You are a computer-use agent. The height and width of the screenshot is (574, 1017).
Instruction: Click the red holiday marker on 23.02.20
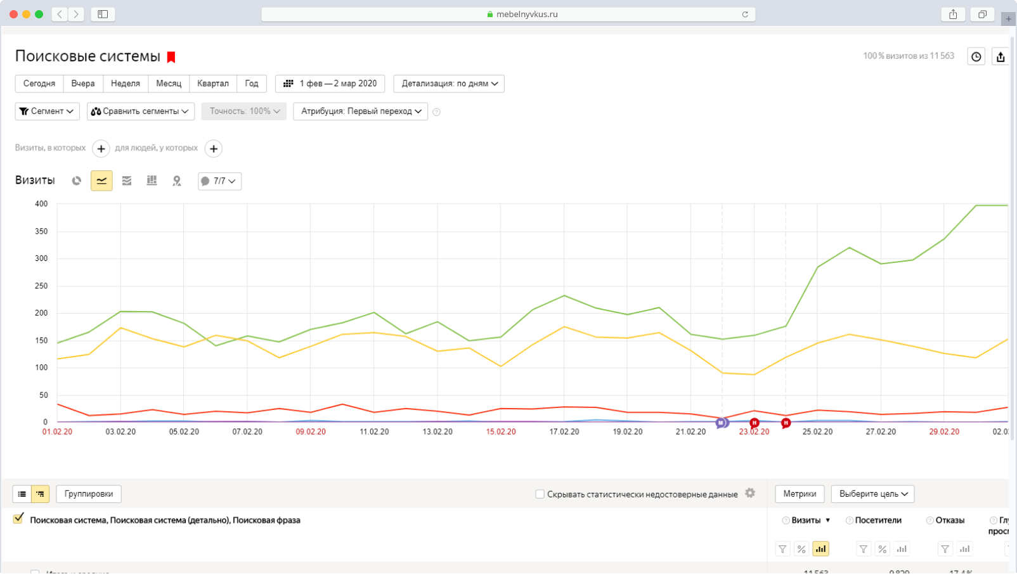pyautogui.click(x=754, y=423)
